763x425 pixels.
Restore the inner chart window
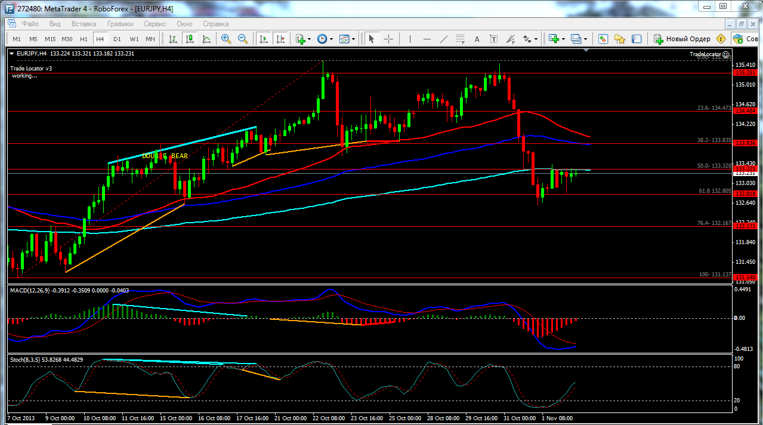tap(742, 24)
